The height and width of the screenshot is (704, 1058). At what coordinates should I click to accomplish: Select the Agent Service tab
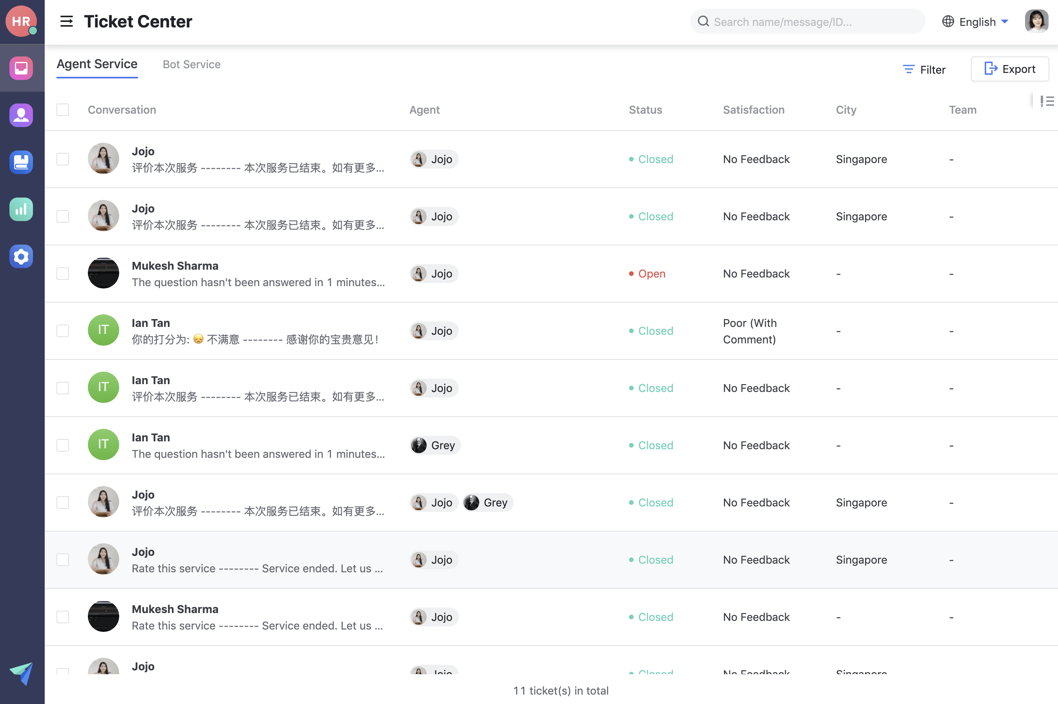(97, 64)
